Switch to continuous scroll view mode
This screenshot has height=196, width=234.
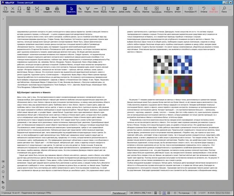click(x=155, y=193)
